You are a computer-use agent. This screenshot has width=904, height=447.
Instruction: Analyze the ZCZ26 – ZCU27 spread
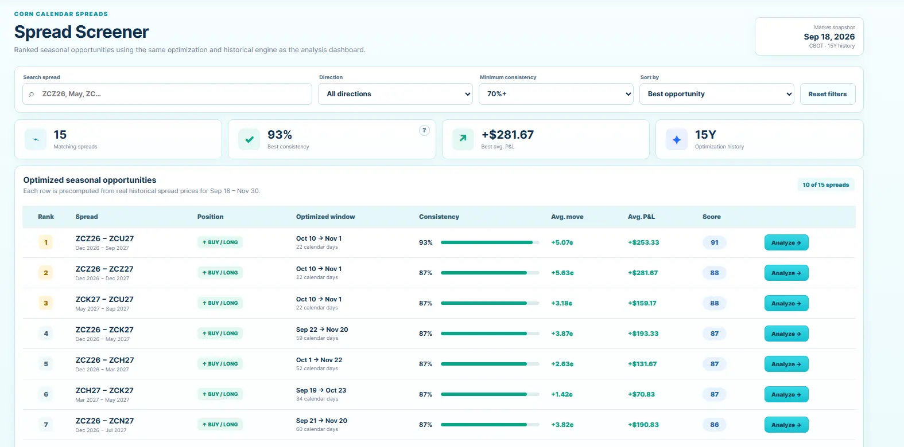[786, 242]
